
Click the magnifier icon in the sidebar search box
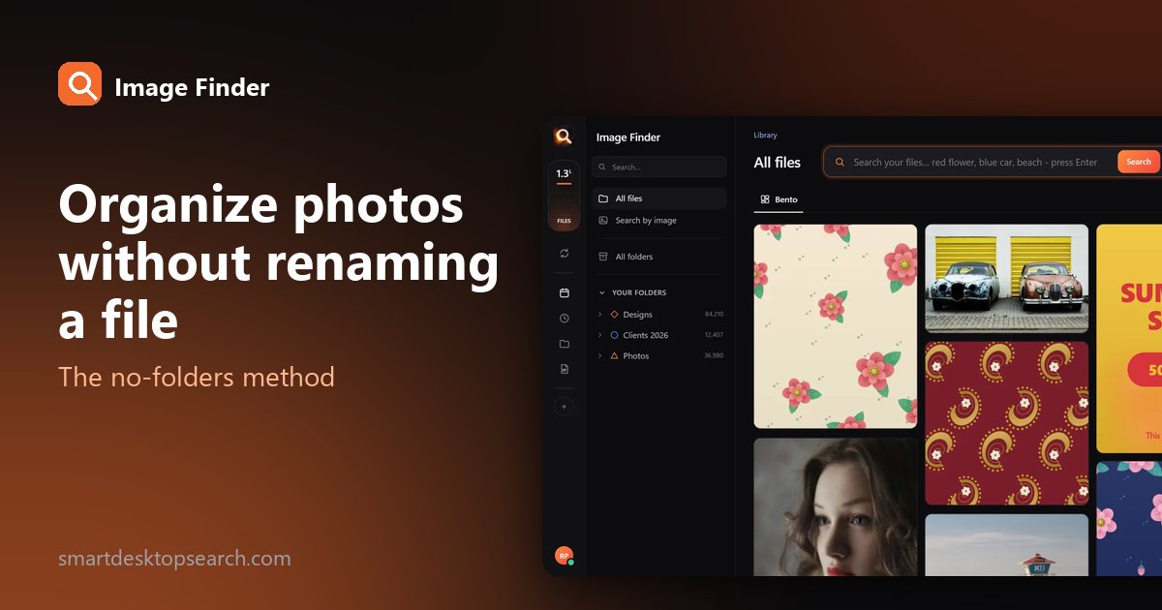tap(603, 168)
